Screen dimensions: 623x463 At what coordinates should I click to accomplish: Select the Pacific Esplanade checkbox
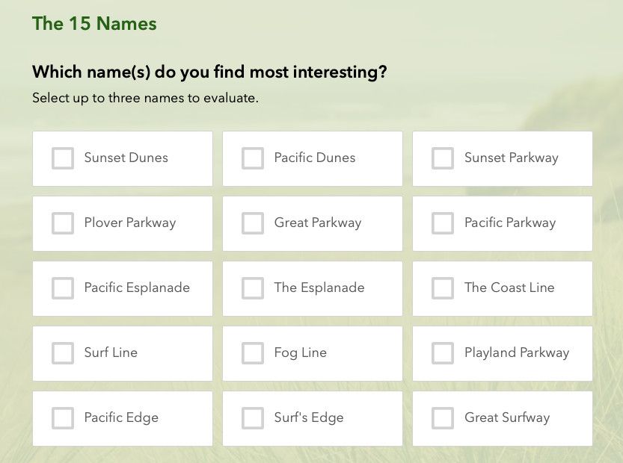[x=63, y=288]
